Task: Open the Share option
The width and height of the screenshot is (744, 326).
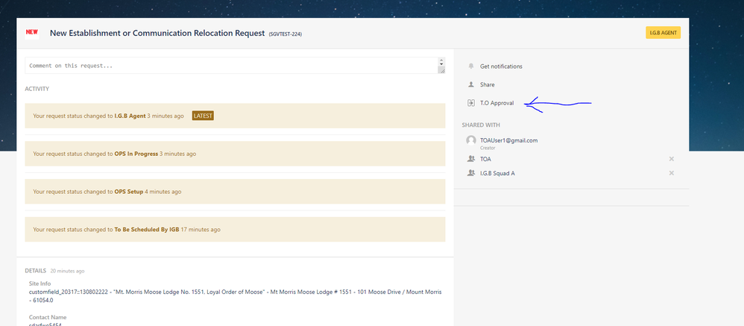Action: (x=488, y=84)
